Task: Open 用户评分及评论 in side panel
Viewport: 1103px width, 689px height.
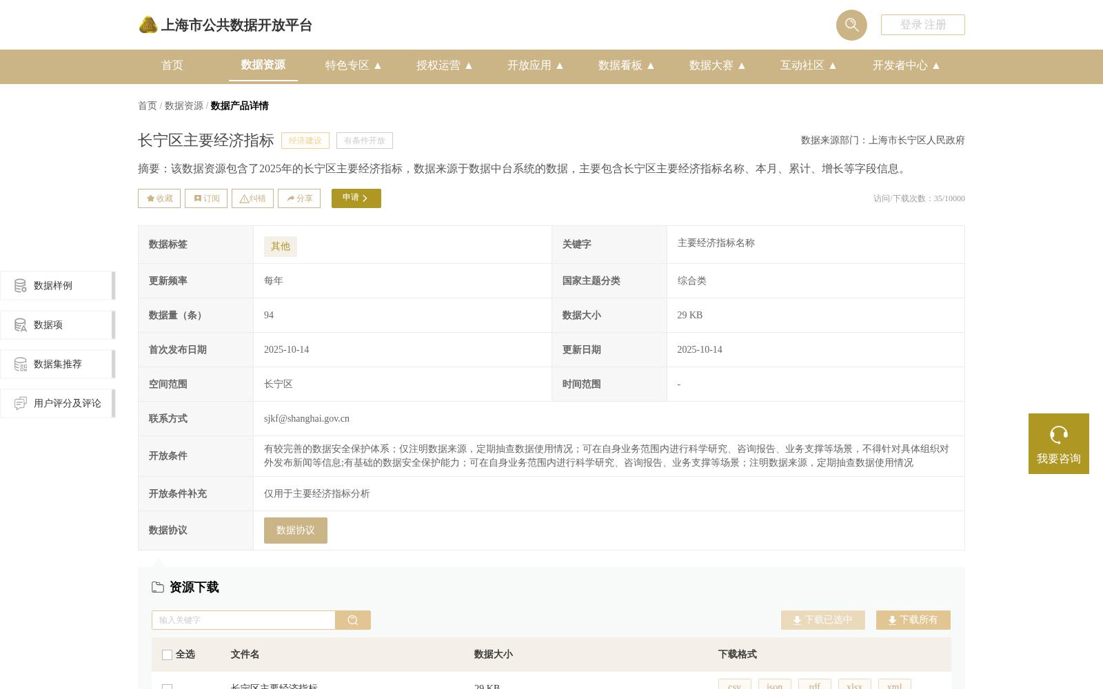Action: click(57, 403)
